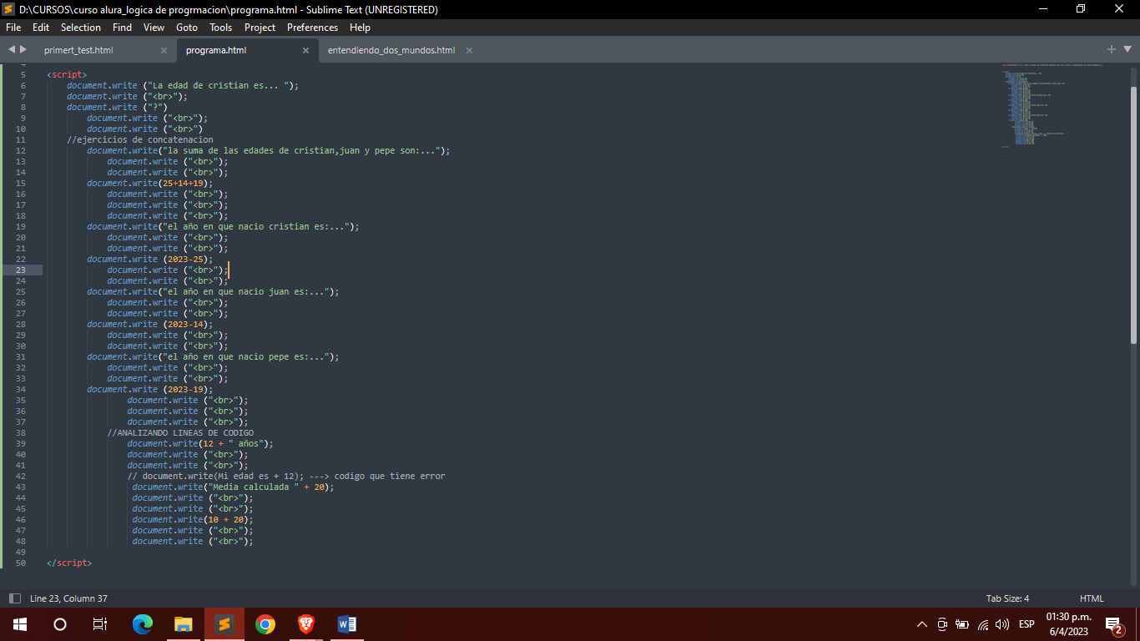
Task: Click Line 23, Column 37 status text
Action: 68,598
